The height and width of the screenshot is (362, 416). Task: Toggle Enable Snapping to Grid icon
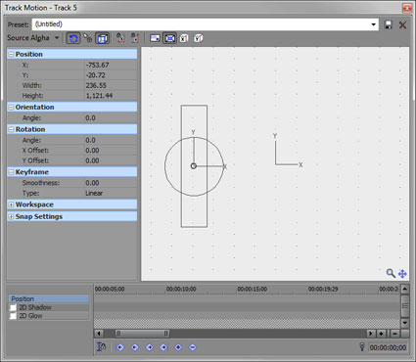click(x=87, y=38)
